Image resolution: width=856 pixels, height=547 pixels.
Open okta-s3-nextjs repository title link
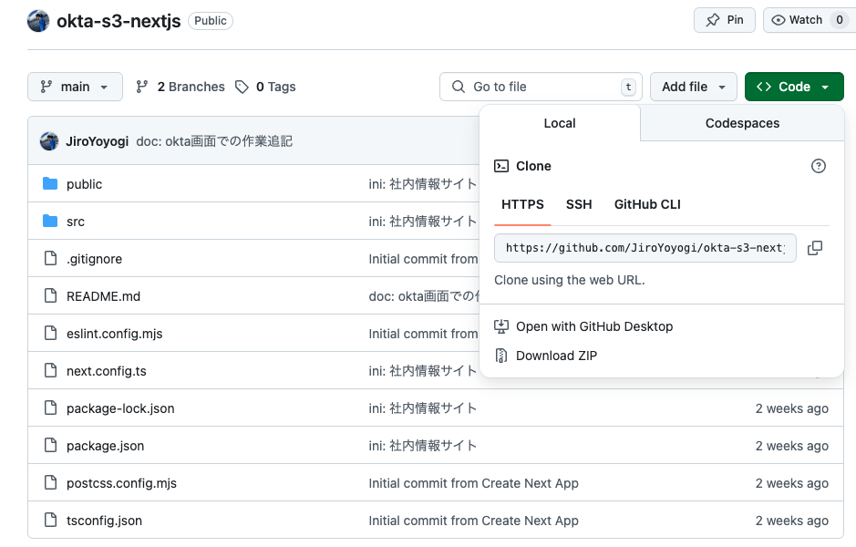(x=119, y=21)
